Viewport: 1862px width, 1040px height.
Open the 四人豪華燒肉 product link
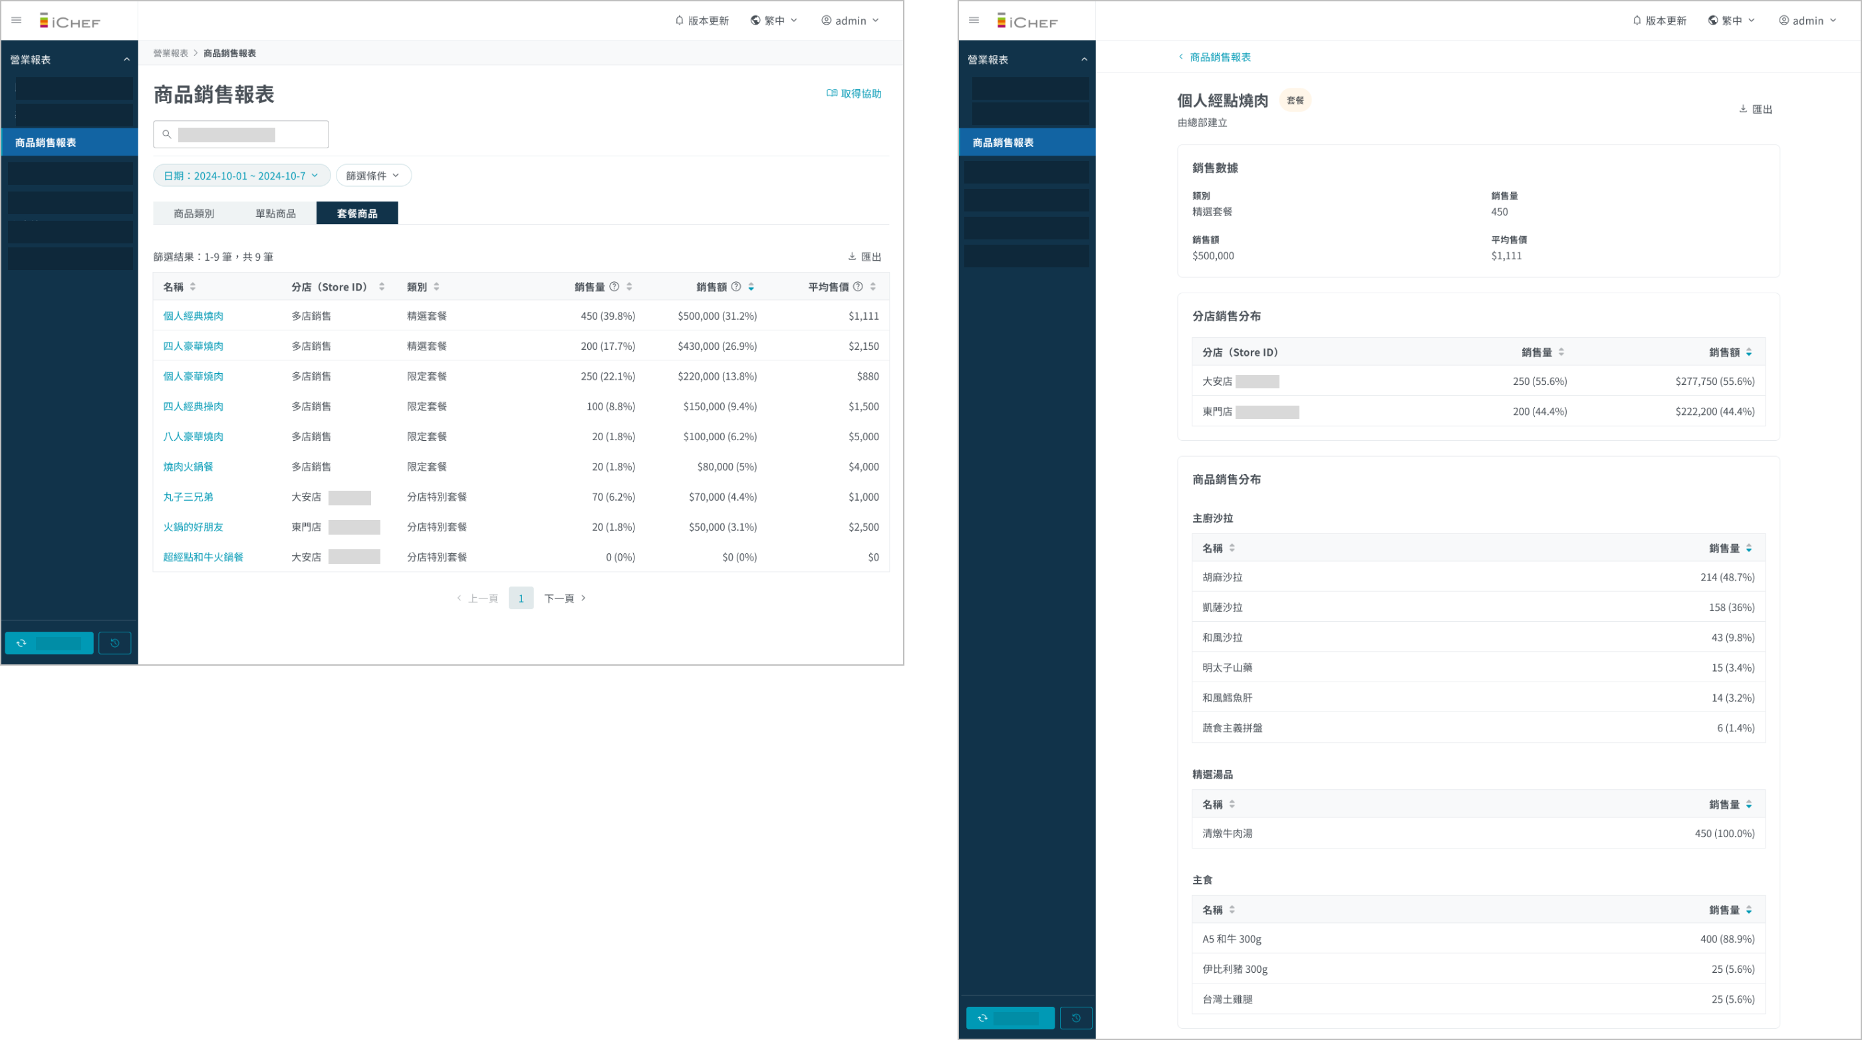tap(193, 346)
